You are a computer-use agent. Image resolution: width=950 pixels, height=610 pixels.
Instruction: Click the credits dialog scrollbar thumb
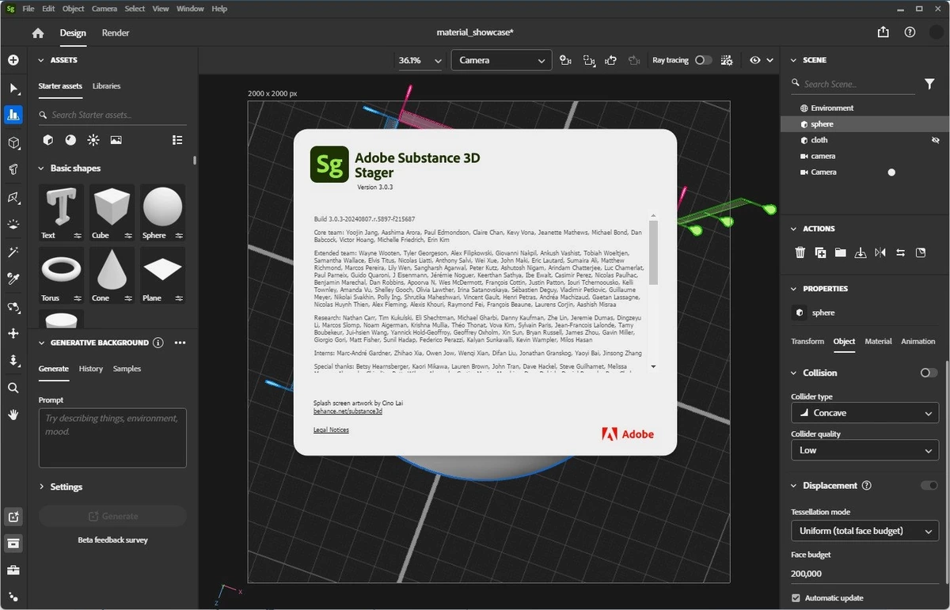click(653, 252)
